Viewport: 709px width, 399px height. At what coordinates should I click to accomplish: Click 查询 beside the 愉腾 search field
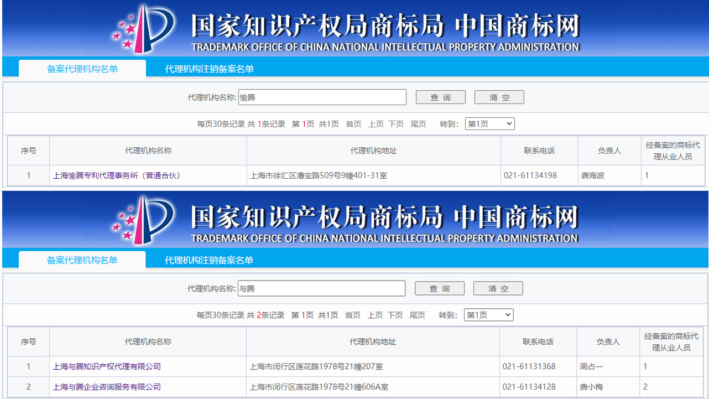click(x=441, y=97)
